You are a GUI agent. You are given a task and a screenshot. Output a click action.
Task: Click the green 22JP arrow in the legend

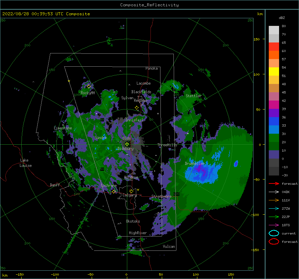tap(274, 217)
